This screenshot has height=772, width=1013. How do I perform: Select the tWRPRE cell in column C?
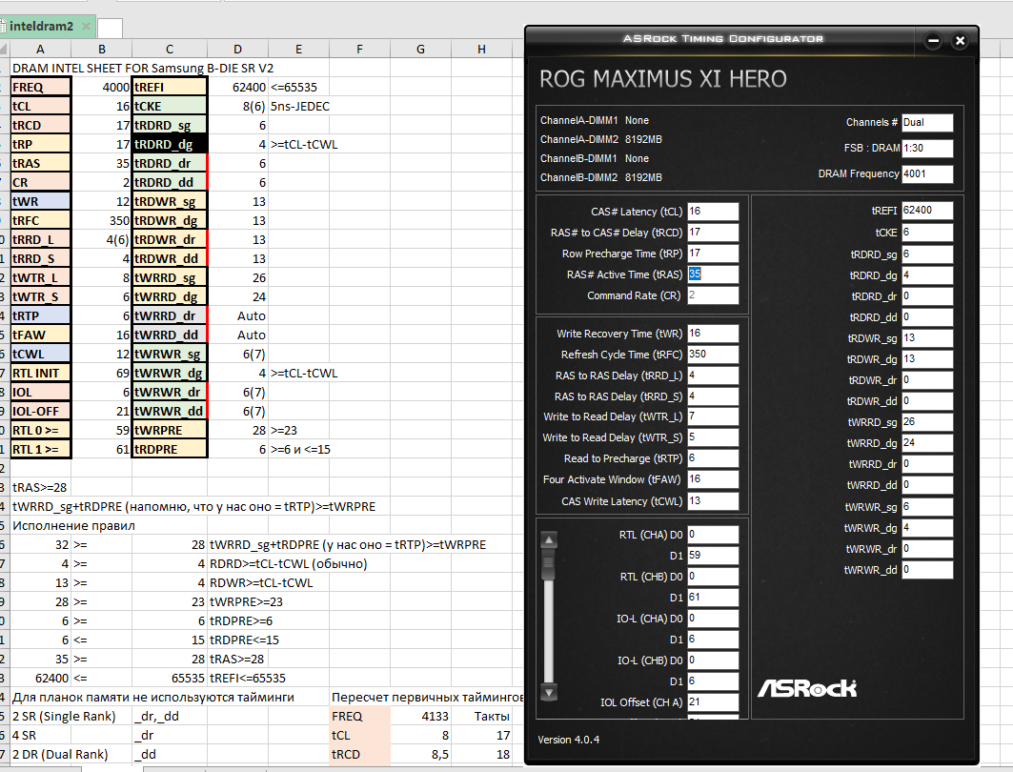coord(170,430)
